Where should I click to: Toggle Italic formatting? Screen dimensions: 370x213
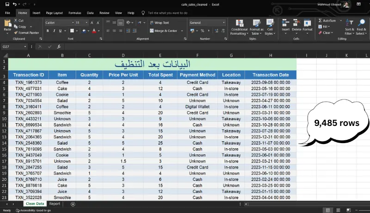point(54,31)
